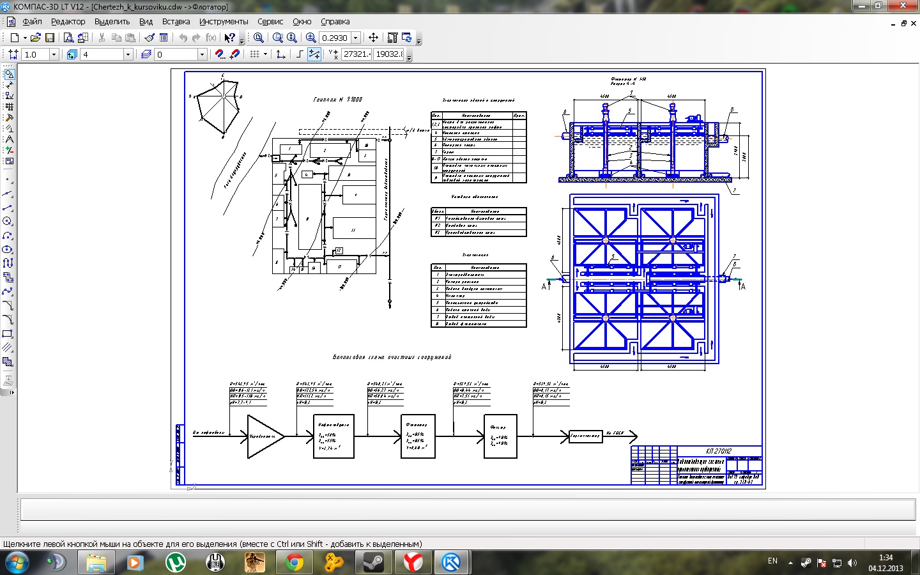Open the Справка menu
The height and width of the screenshot is (575, 920).
(x=335, y=22)
